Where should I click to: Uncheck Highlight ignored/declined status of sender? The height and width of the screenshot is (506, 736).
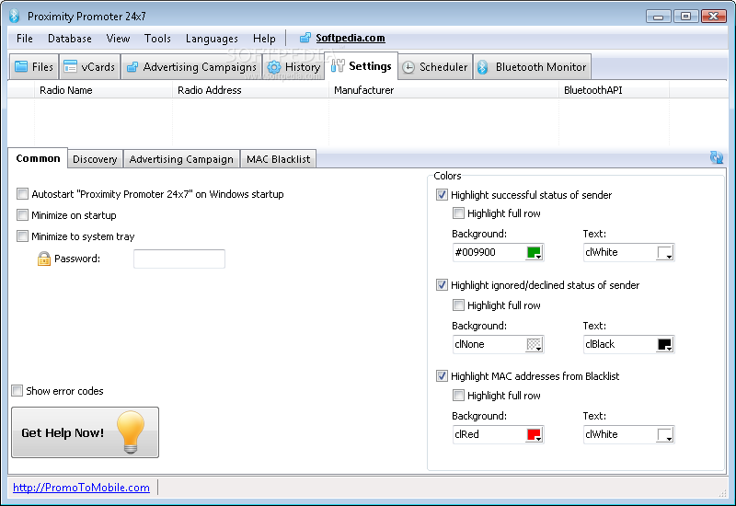pos(442,284)
